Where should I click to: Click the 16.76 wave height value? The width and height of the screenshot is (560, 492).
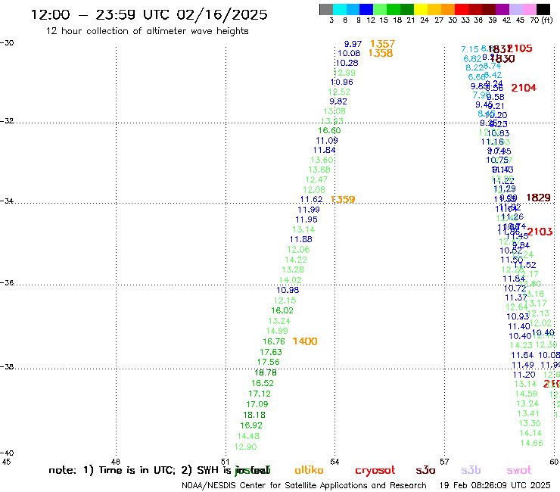[x=274, y=341]
